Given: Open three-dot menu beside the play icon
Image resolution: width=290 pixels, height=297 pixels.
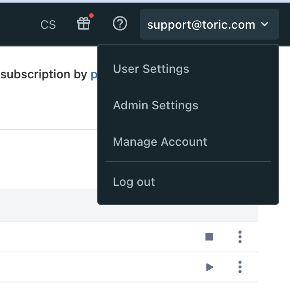Looking at the screenshot, I should click(240, 267).
